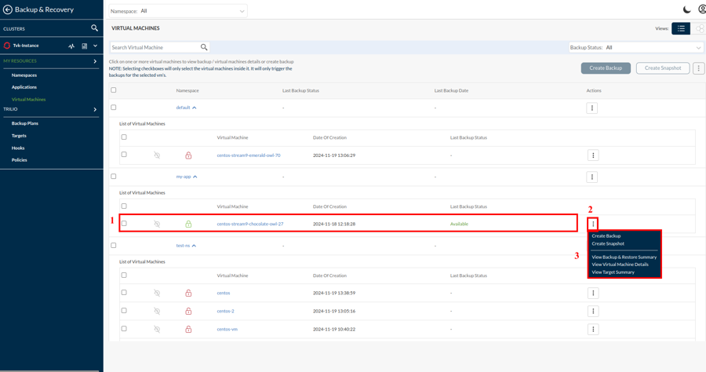Click the Create Backup button
This screenshot has width=706, height=372.
point(606,68)
